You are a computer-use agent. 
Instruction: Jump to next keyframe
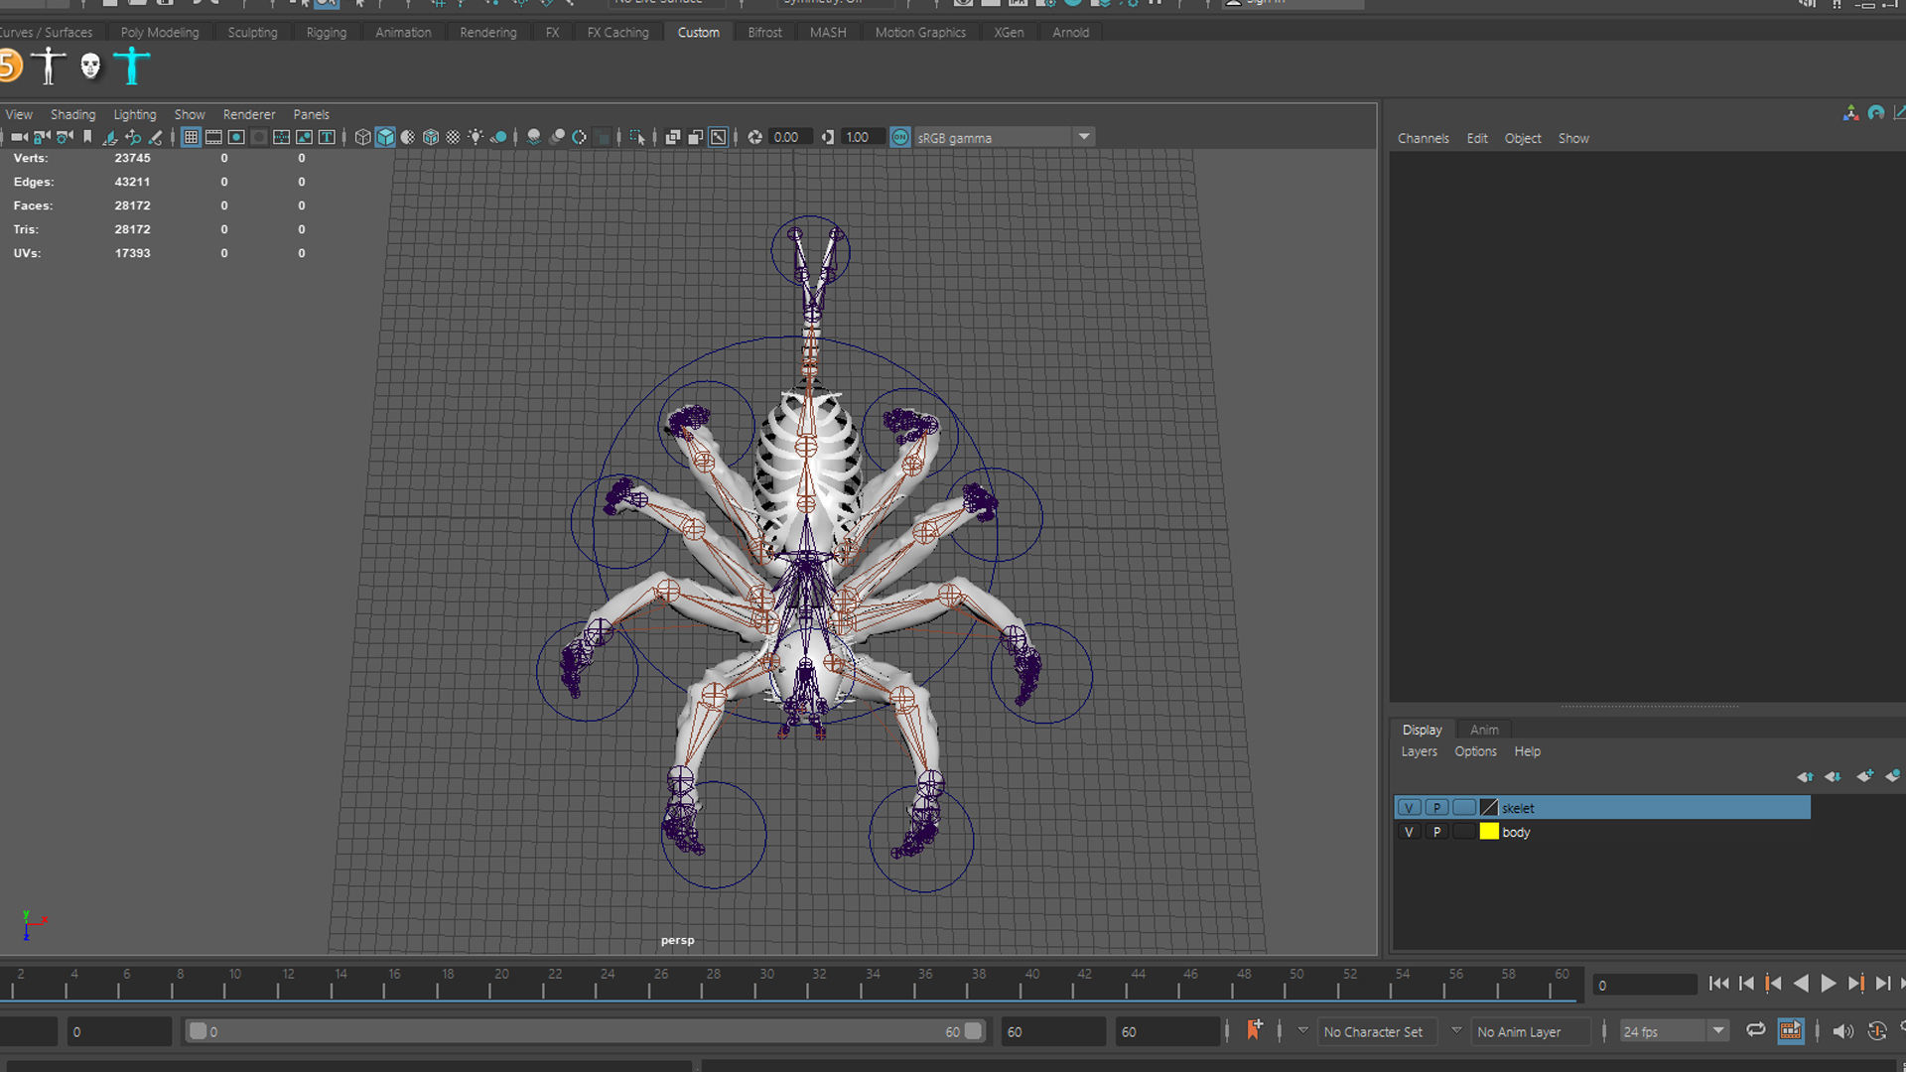(x=1855, y=984)
